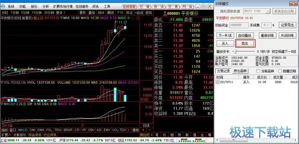Enable the 隐藏日期 checkbox
The width and height of the screenshot is (299, 144).
[280, 71]
